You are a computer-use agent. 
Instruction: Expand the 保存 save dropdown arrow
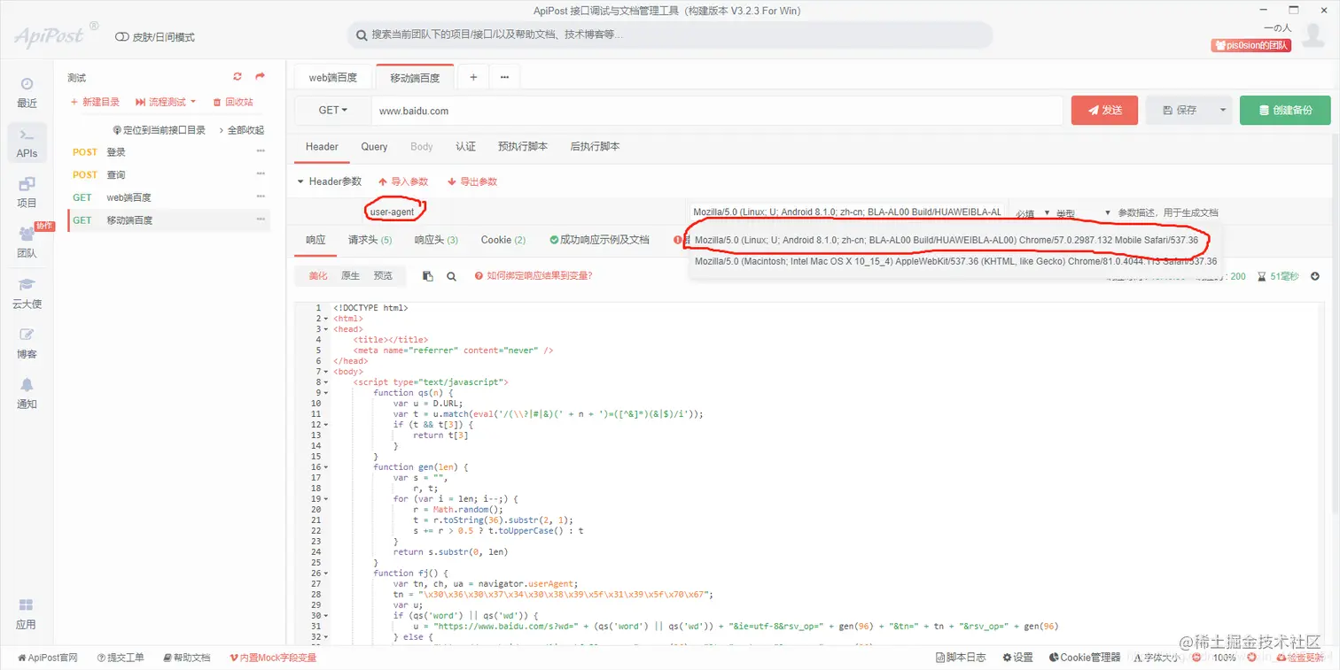1223,111
